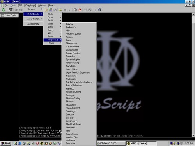Open the Tools menu
This screenshot has width=195, height=146.
(13, 5)
